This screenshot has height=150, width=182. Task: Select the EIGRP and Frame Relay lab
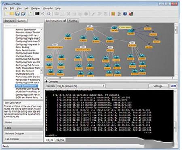[x=27, y=98]
